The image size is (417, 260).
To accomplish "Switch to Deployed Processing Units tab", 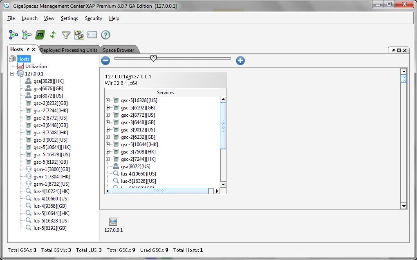I will click(69, 50).
